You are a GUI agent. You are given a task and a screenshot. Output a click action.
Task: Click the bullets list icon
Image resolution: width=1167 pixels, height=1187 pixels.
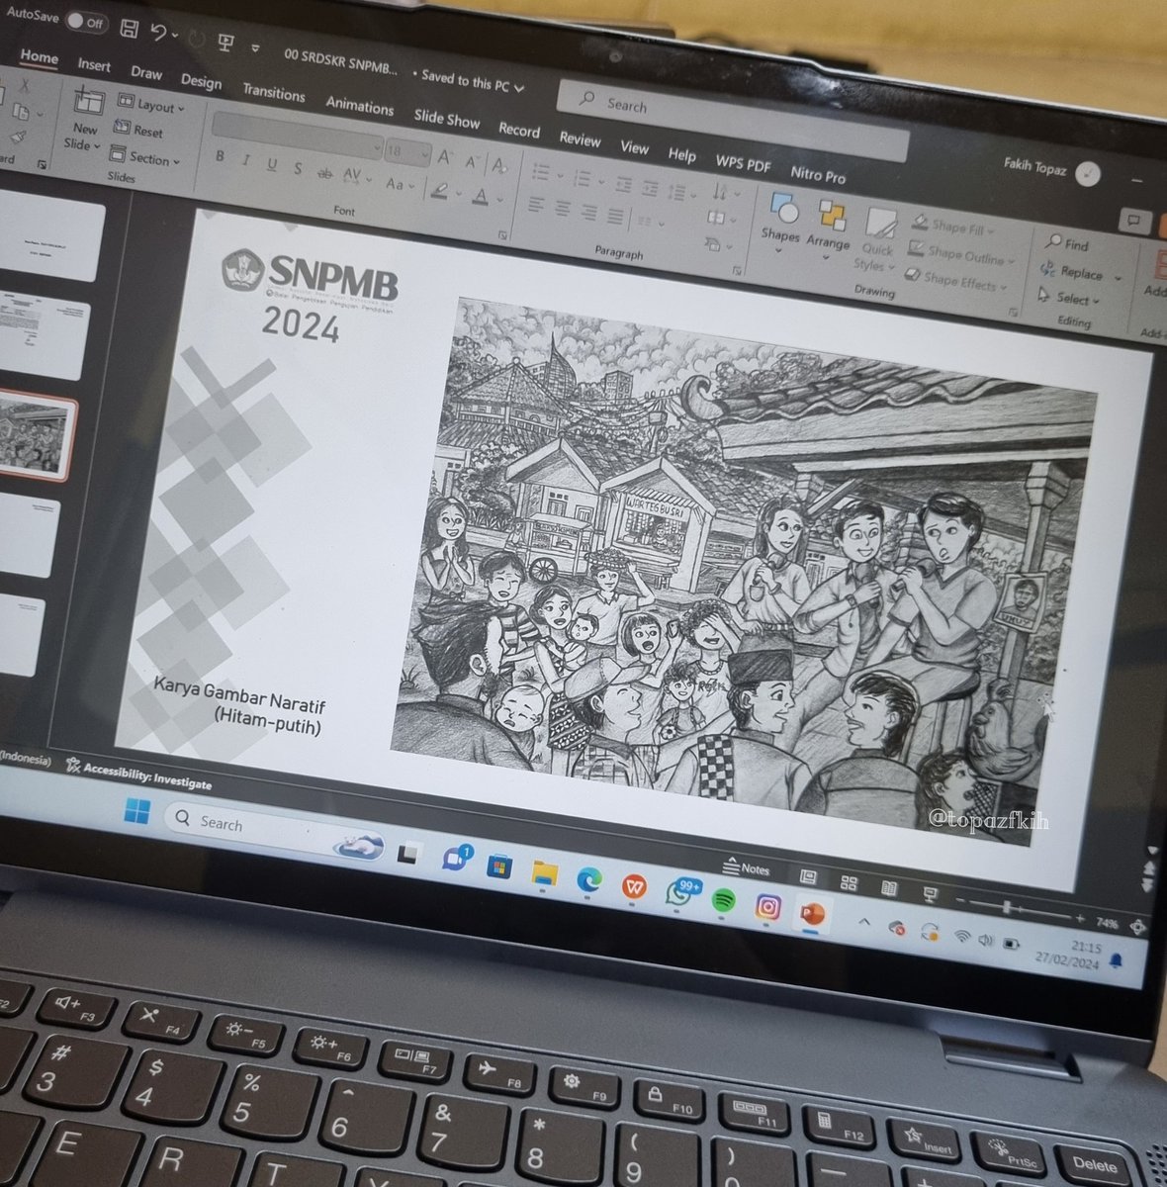pyautogui.click(x=542, y=173)
